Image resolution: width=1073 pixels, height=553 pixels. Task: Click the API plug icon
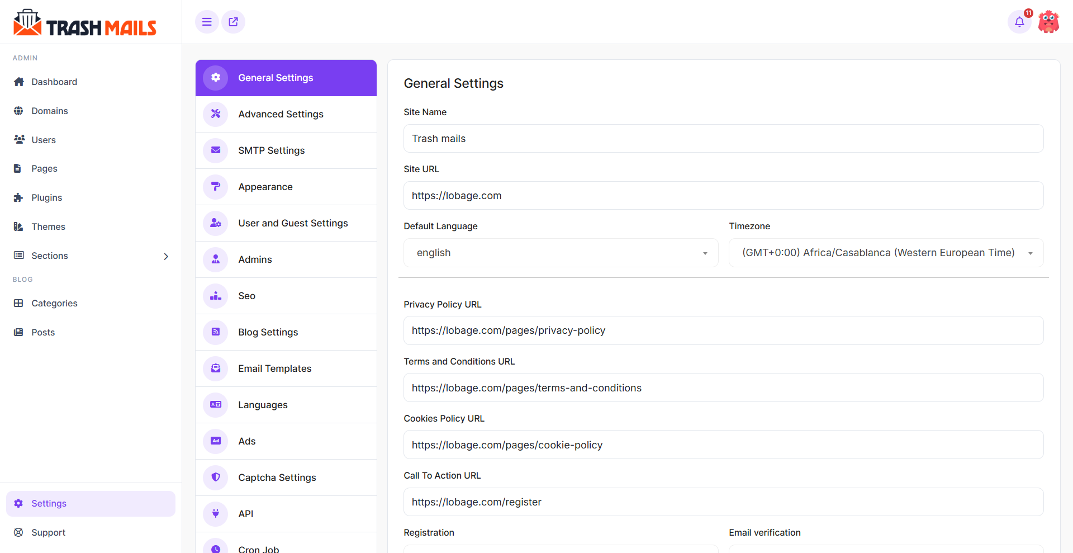click(215, 513)
